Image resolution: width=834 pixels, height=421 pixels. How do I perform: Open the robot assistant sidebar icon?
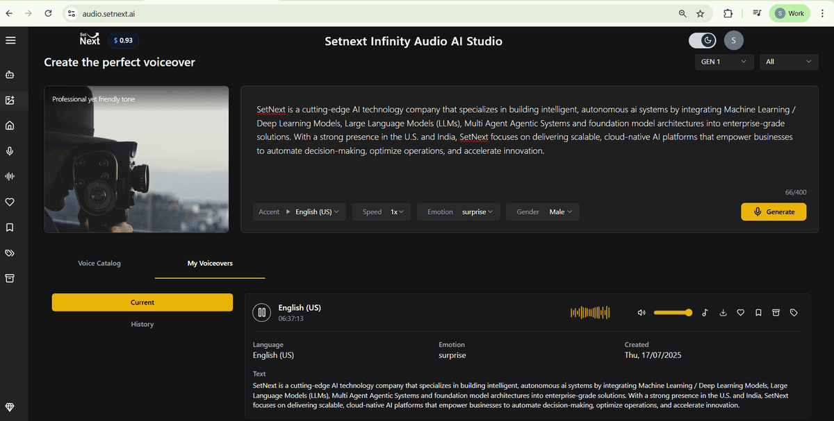click(10, 74)
